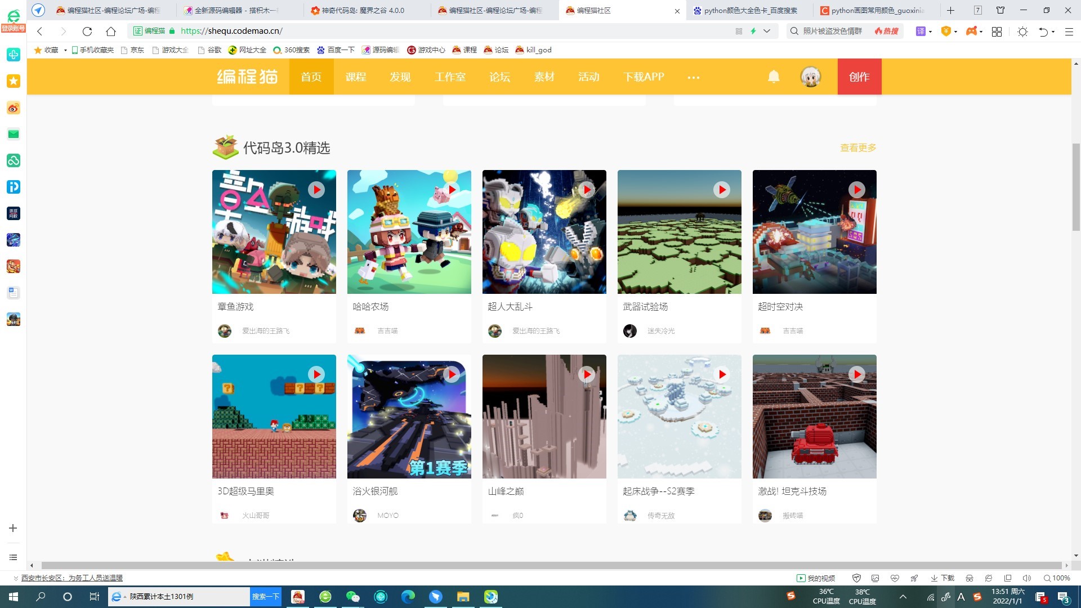Open 我的视频 in the status bar

pos(816,578)
